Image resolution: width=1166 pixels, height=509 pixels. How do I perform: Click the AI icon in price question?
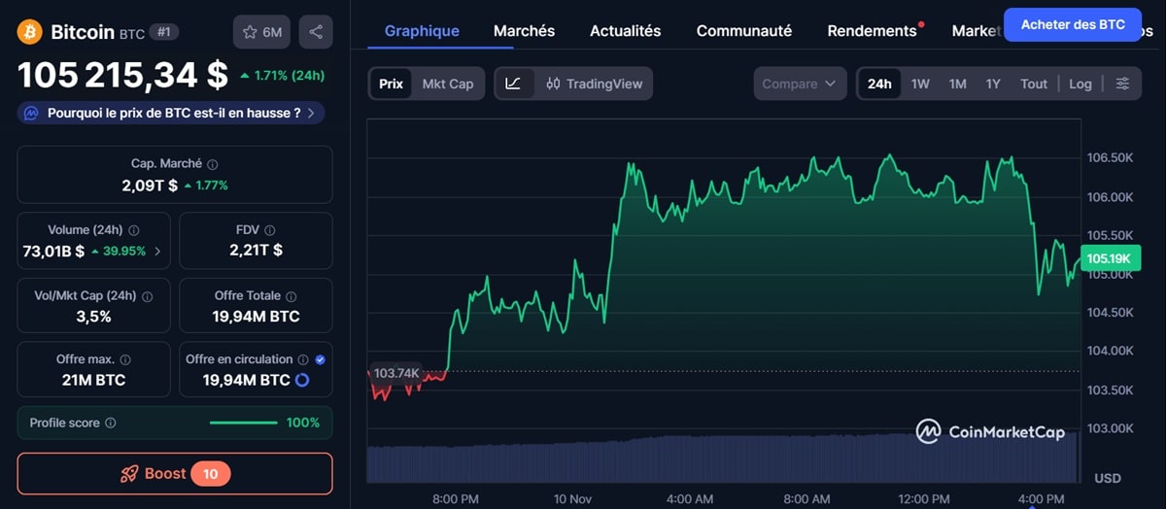tap(31, 114)
